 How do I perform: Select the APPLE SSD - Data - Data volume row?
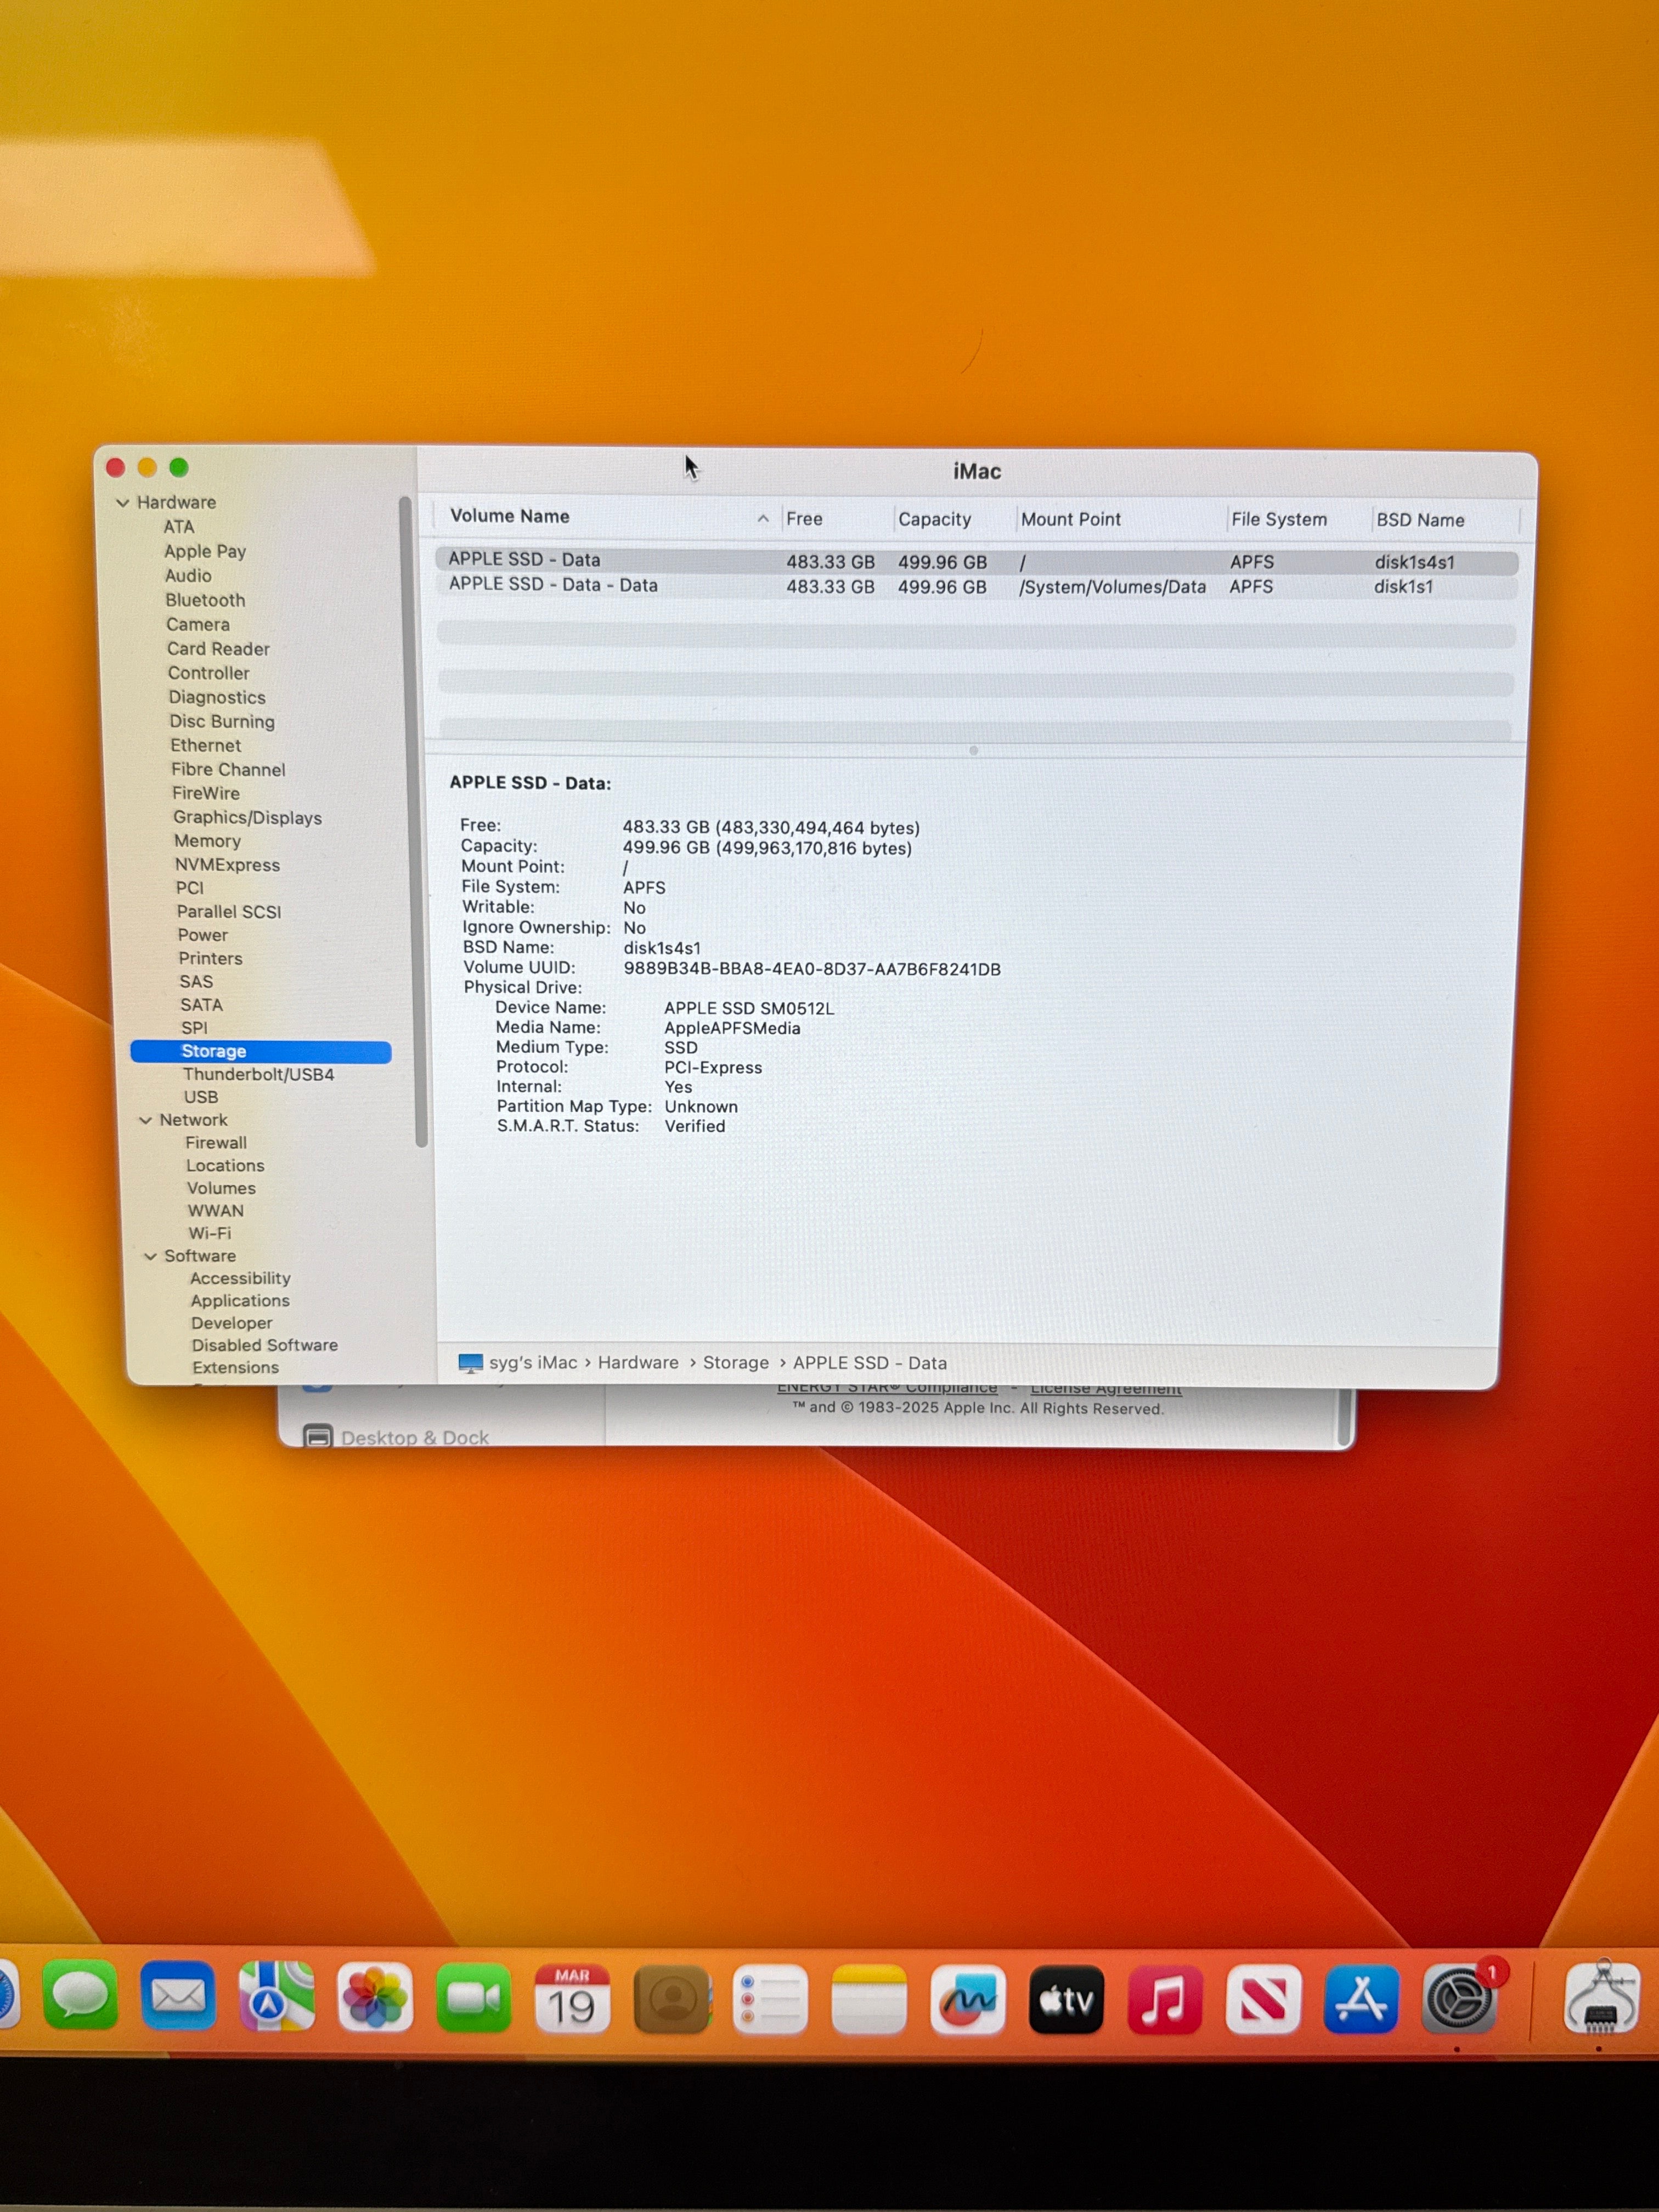coord(977,587)
